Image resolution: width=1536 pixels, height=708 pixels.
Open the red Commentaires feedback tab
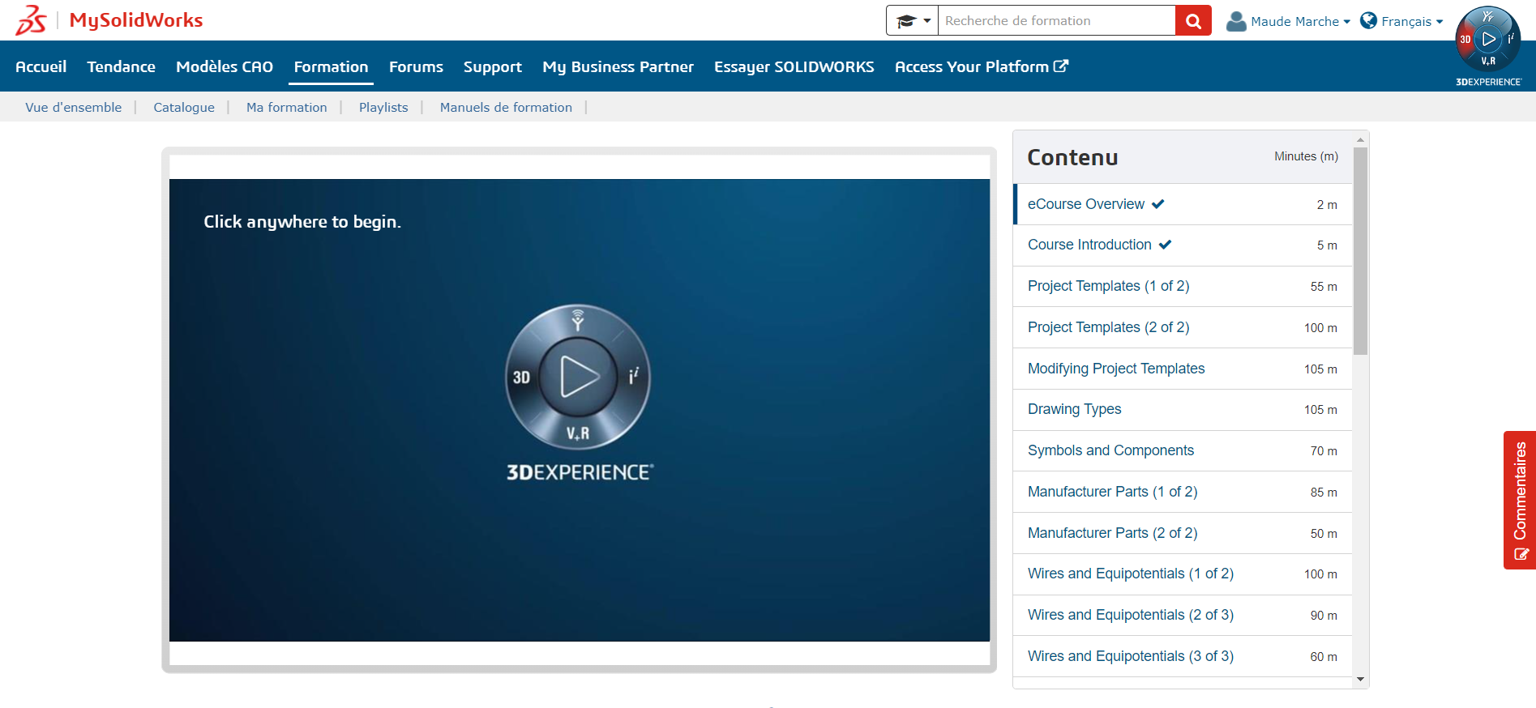point(1520,500)
